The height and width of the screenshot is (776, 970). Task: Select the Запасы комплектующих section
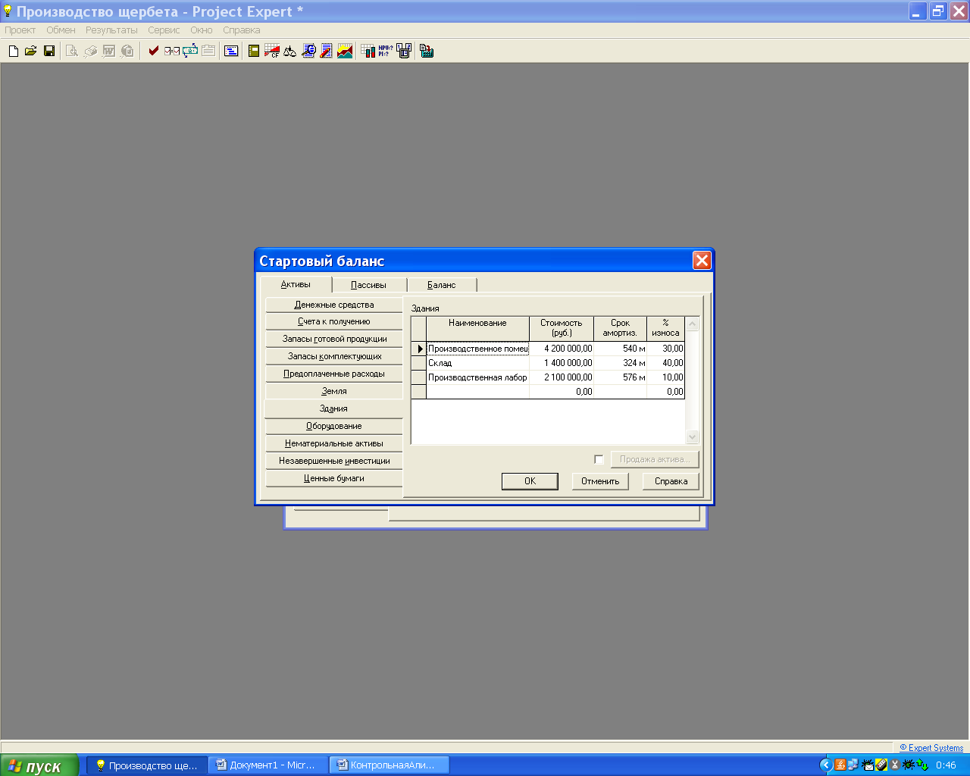click(x=334, y=356)
